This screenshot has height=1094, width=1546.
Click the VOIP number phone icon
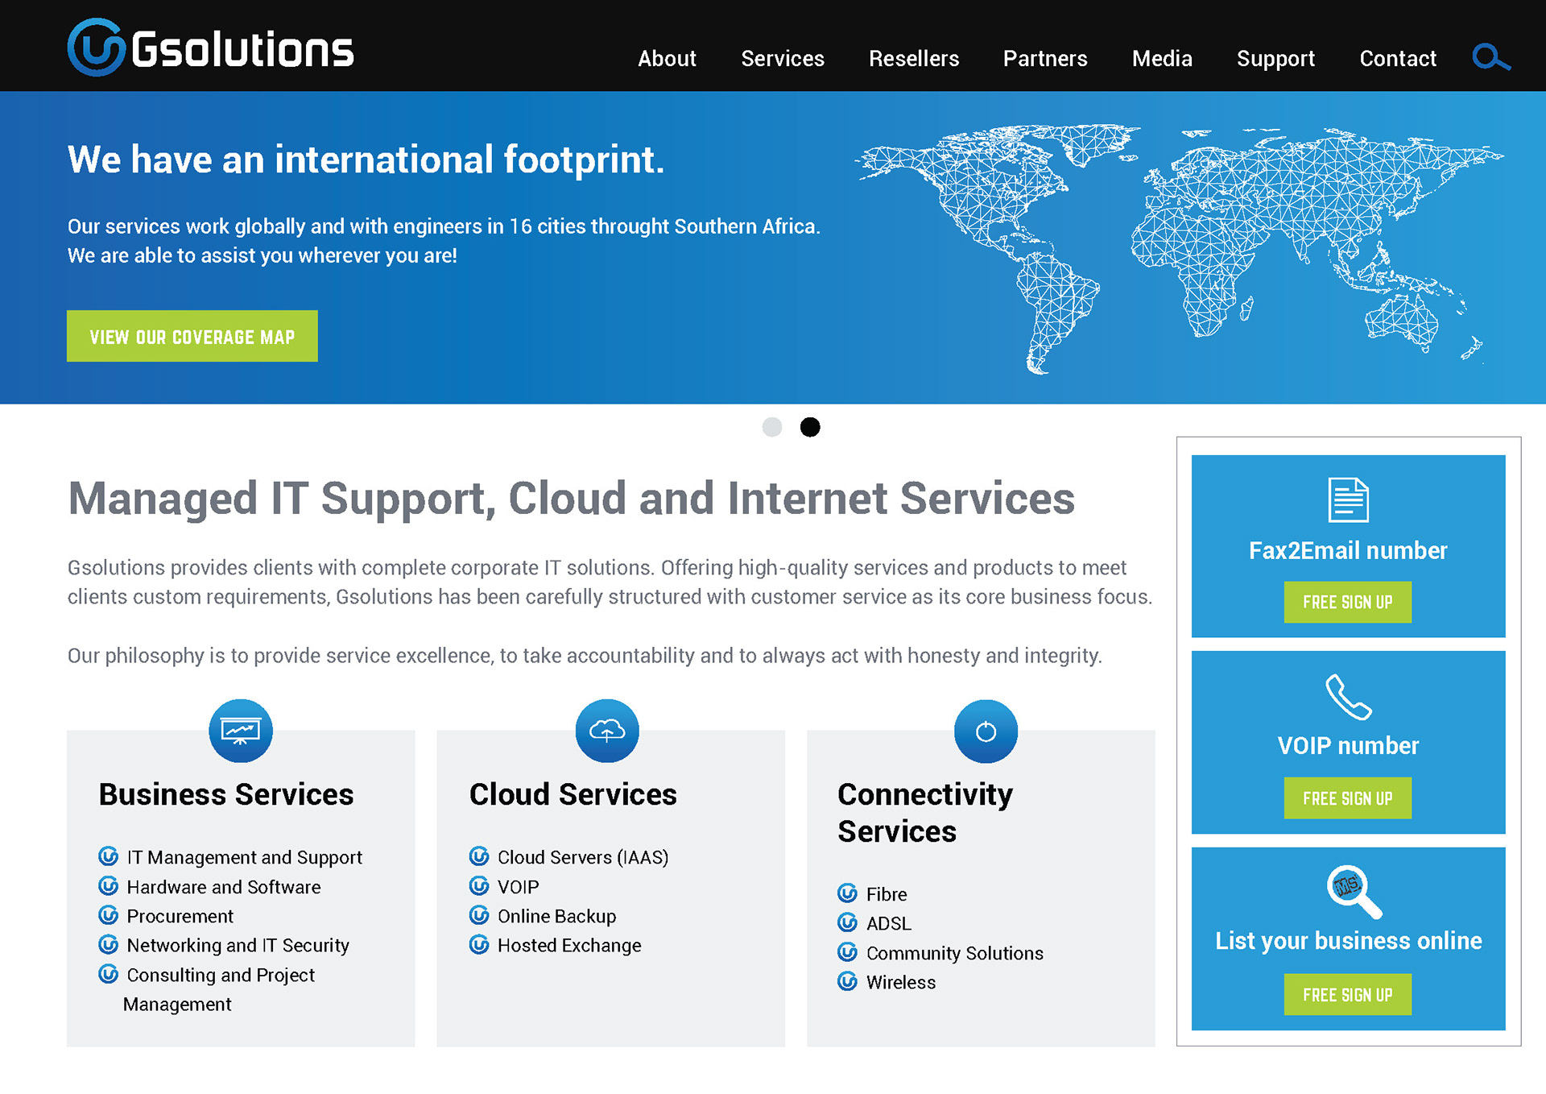pyautogui.click(x=1348, y=697)
